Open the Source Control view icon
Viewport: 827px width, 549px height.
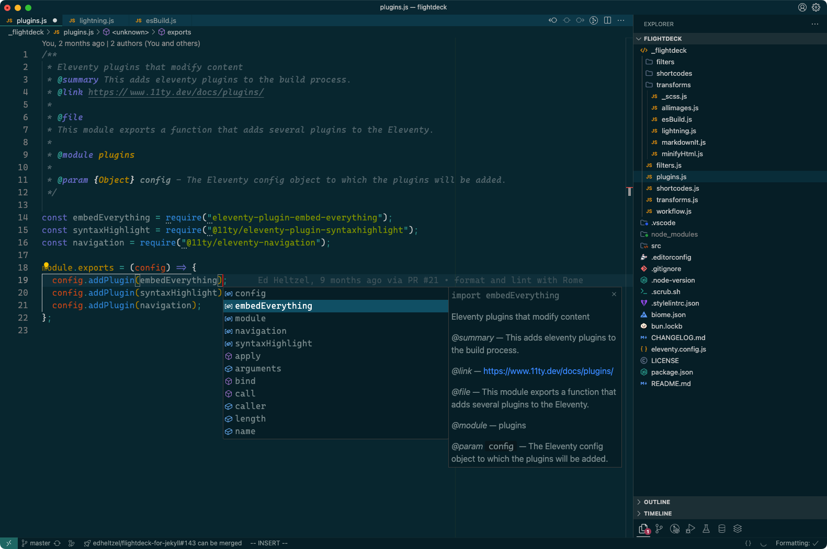659,529
